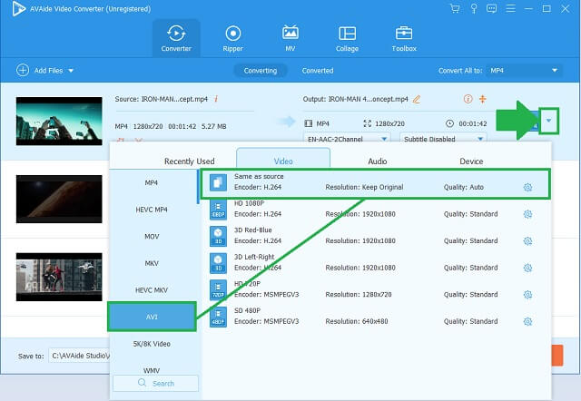Open settings gear for 3D Left-Right preset
581x401 pixels.
tap(527, 268)
